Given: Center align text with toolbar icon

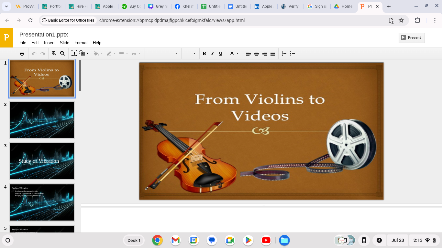Looking at the screenshot, I should point(257,54).
